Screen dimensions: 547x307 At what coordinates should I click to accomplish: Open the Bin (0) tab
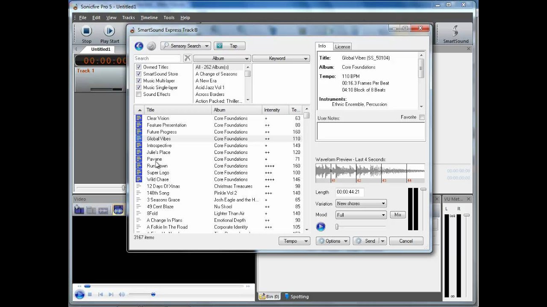click(x=270, y=297)
